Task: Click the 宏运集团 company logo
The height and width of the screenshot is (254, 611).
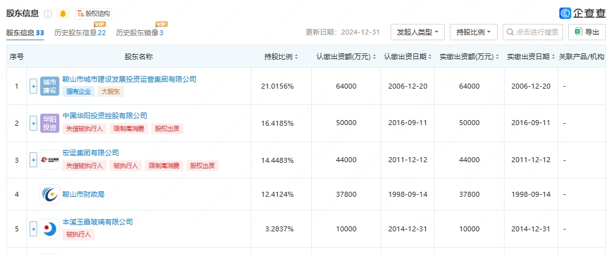Action: pos(50,160)
